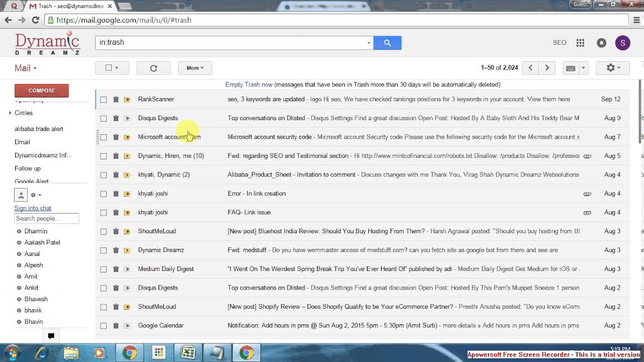Tick the checkbox for RankScanner email
This screenshot has width=644, height=362.
coord(103,100)
